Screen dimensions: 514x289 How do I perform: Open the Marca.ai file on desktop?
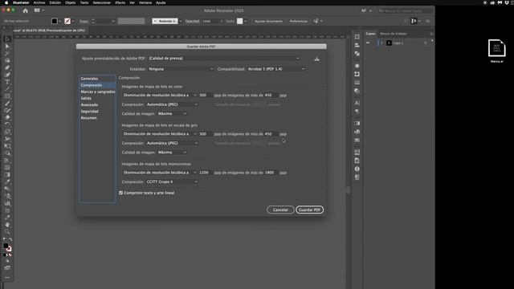[x=496, y=51]
